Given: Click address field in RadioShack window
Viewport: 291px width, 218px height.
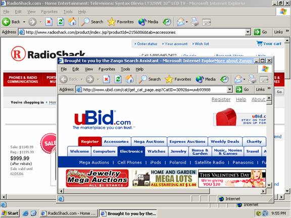Looking at the screenshot, I should [134, 32].
